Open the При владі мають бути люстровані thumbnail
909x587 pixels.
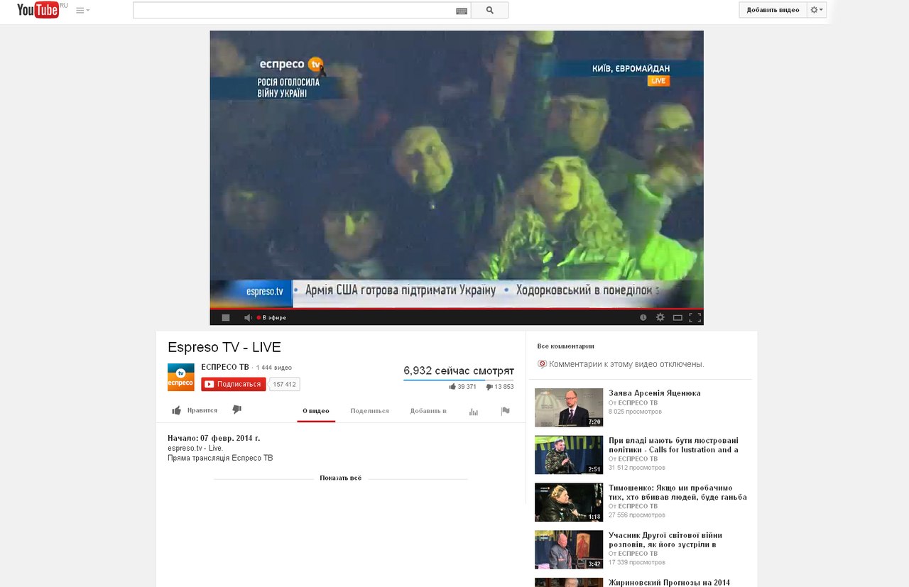click(569, 455)
